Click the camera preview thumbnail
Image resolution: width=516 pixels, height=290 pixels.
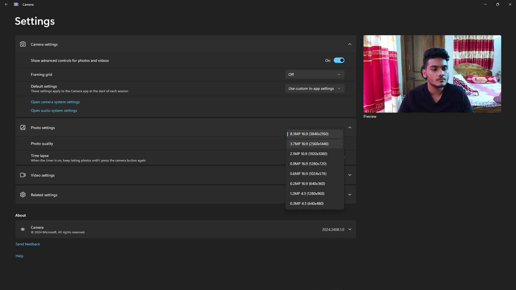pyautogui.click(x=432, y=74)
